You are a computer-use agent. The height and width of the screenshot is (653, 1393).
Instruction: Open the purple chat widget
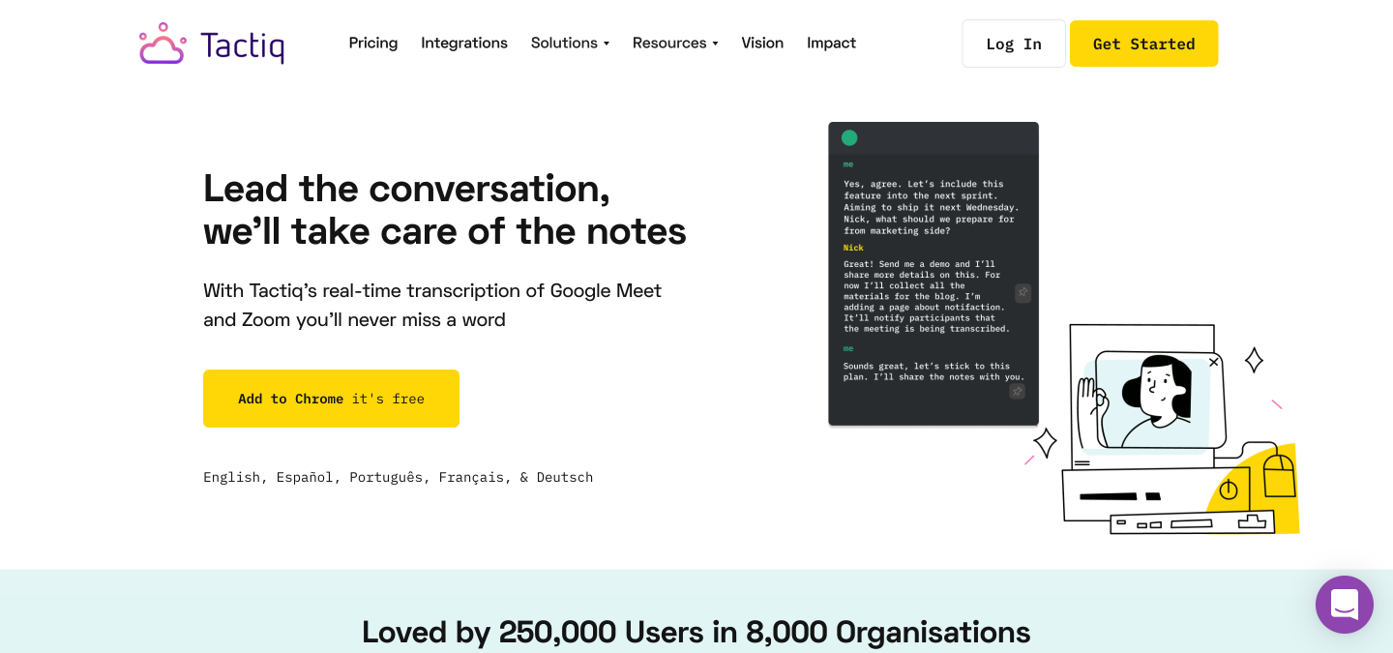point(1345,605)
